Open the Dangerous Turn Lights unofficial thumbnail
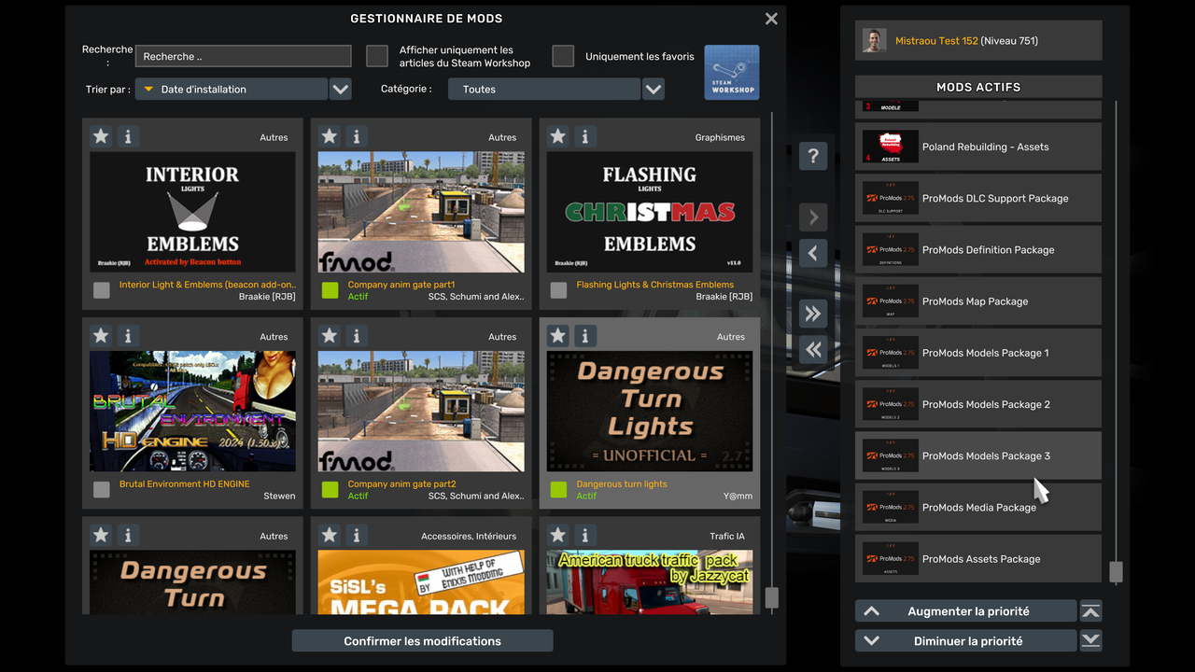This screenshot has height=672, width=1195. pos(650,412)
